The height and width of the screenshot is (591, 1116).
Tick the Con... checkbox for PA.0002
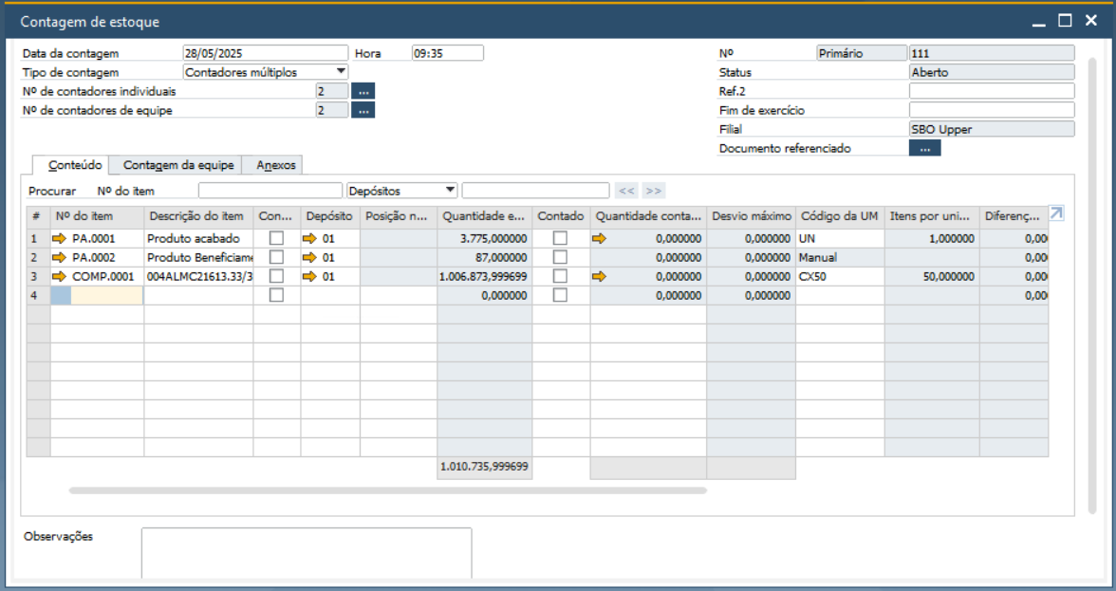(276, 257)
